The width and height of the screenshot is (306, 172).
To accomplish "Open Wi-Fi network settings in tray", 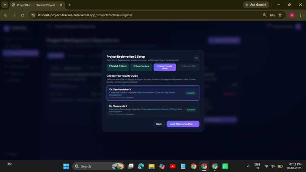I will 266,166.
